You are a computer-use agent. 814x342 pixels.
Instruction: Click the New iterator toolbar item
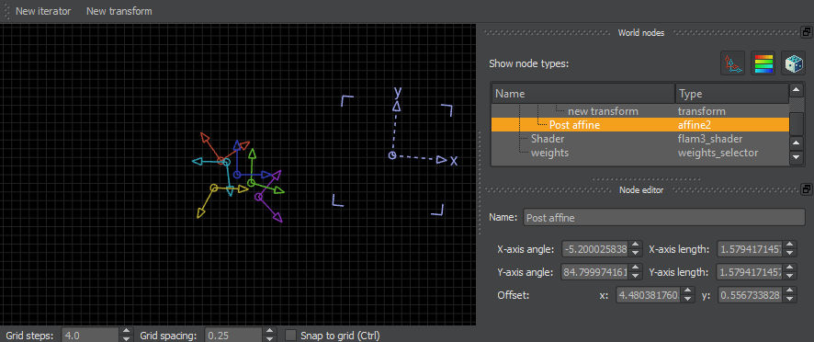(x=43, y=11)
